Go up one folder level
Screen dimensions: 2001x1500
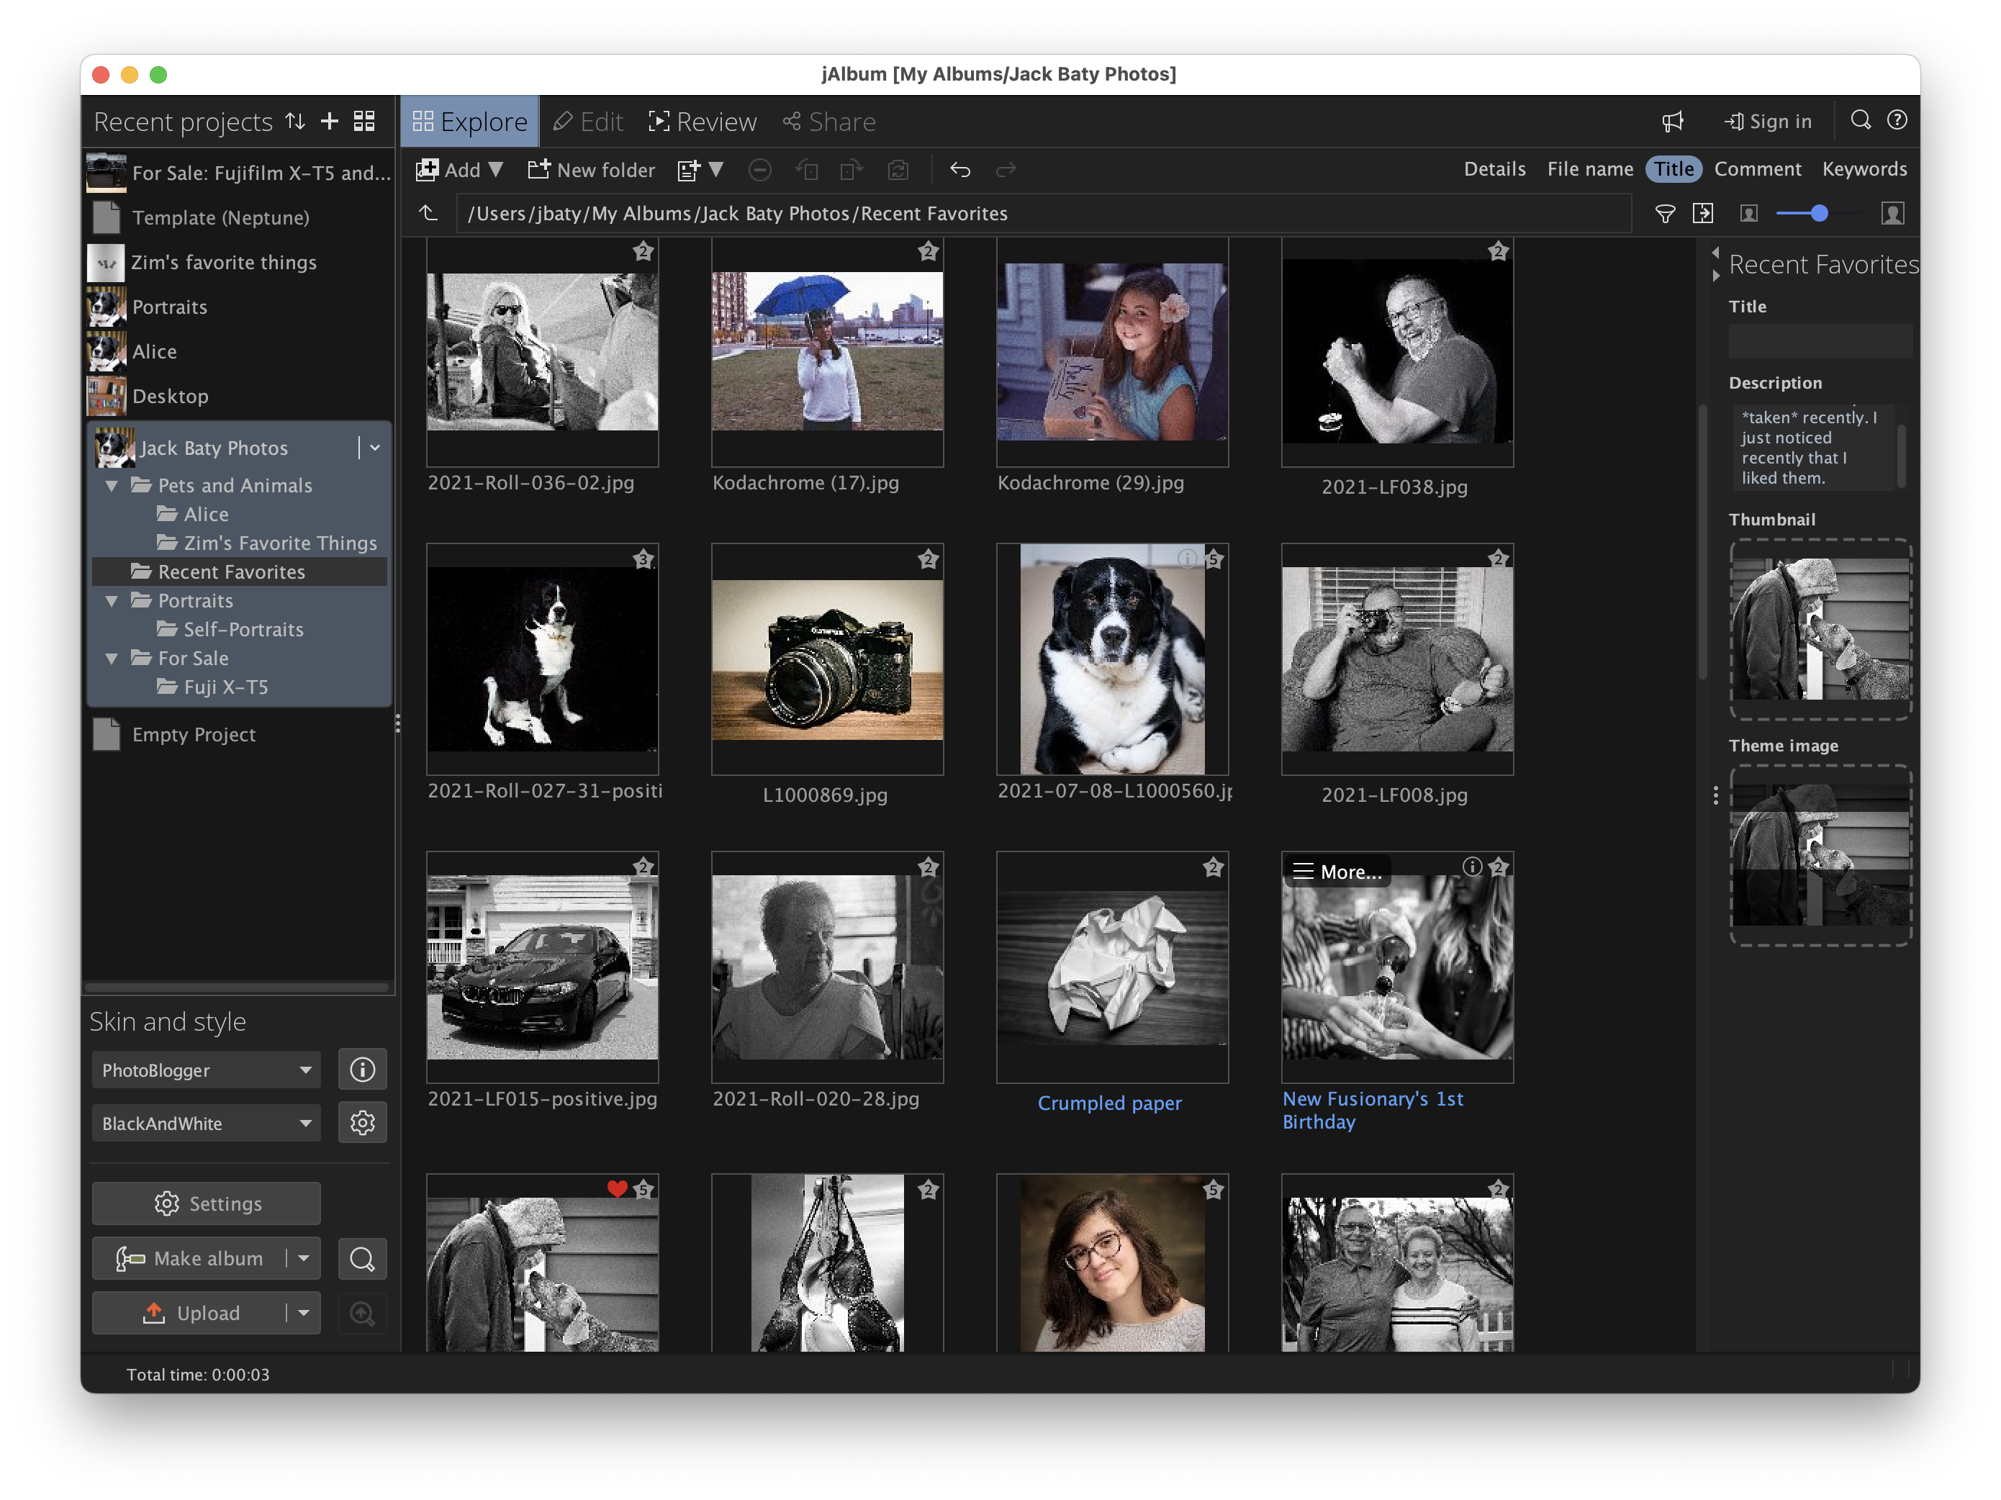(x=429, y=214)
